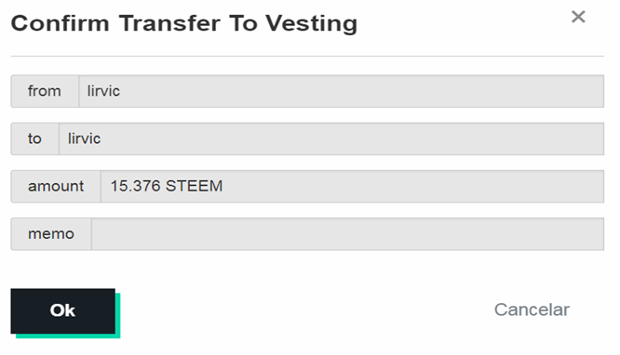Click the green accent under the Ok button
The height and width of the screenshot is (355, 620).
67,336
